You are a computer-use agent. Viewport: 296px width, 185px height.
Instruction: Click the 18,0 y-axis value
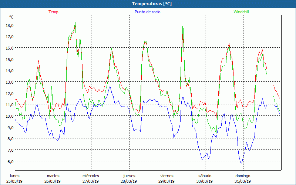point(10,25)
